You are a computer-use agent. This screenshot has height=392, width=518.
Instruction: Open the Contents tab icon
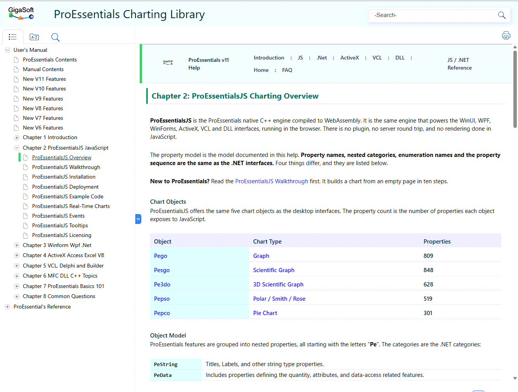(x=12, y=37)
